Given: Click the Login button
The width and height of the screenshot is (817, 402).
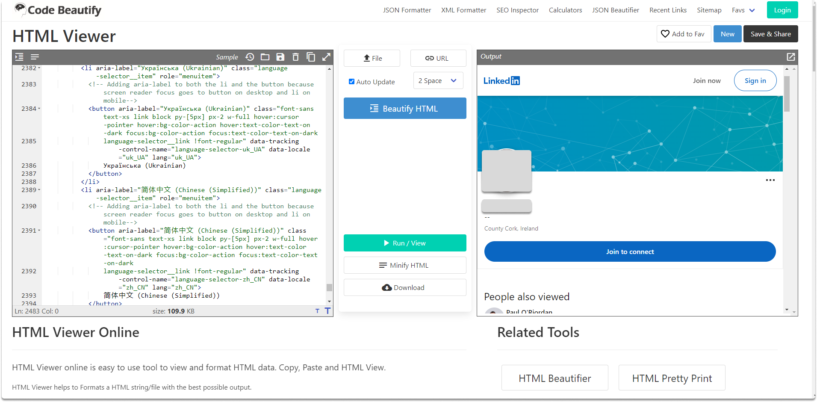Looking at the screenshot, I should [782, 10].
